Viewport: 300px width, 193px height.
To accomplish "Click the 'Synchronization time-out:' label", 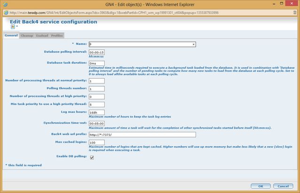I will coord(65,123).
